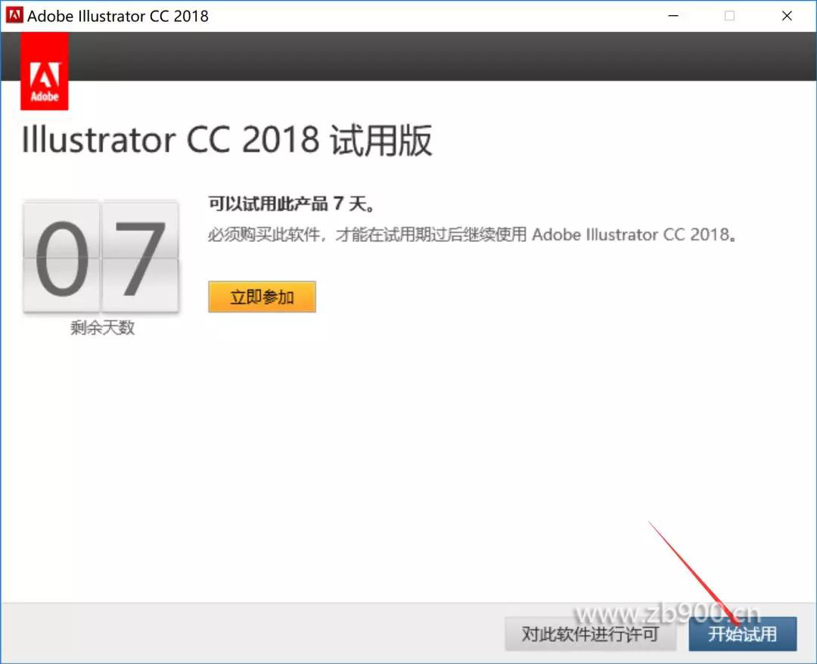The image size is (817, 664).
Task: Click the Adobe Illustrator CC 2018 title text
Action: [x=118, y=16]
